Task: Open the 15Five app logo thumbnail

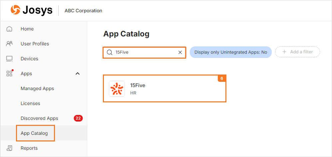Action: tap(117, 89)
